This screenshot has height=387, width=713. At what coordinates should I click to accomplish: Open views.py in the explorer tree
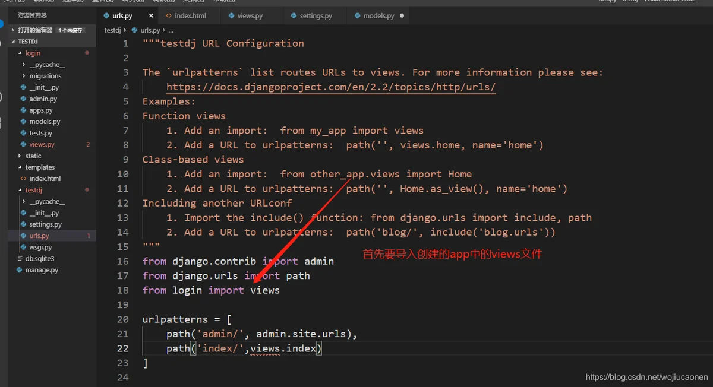pyautogui.click(x=42, y=145)
